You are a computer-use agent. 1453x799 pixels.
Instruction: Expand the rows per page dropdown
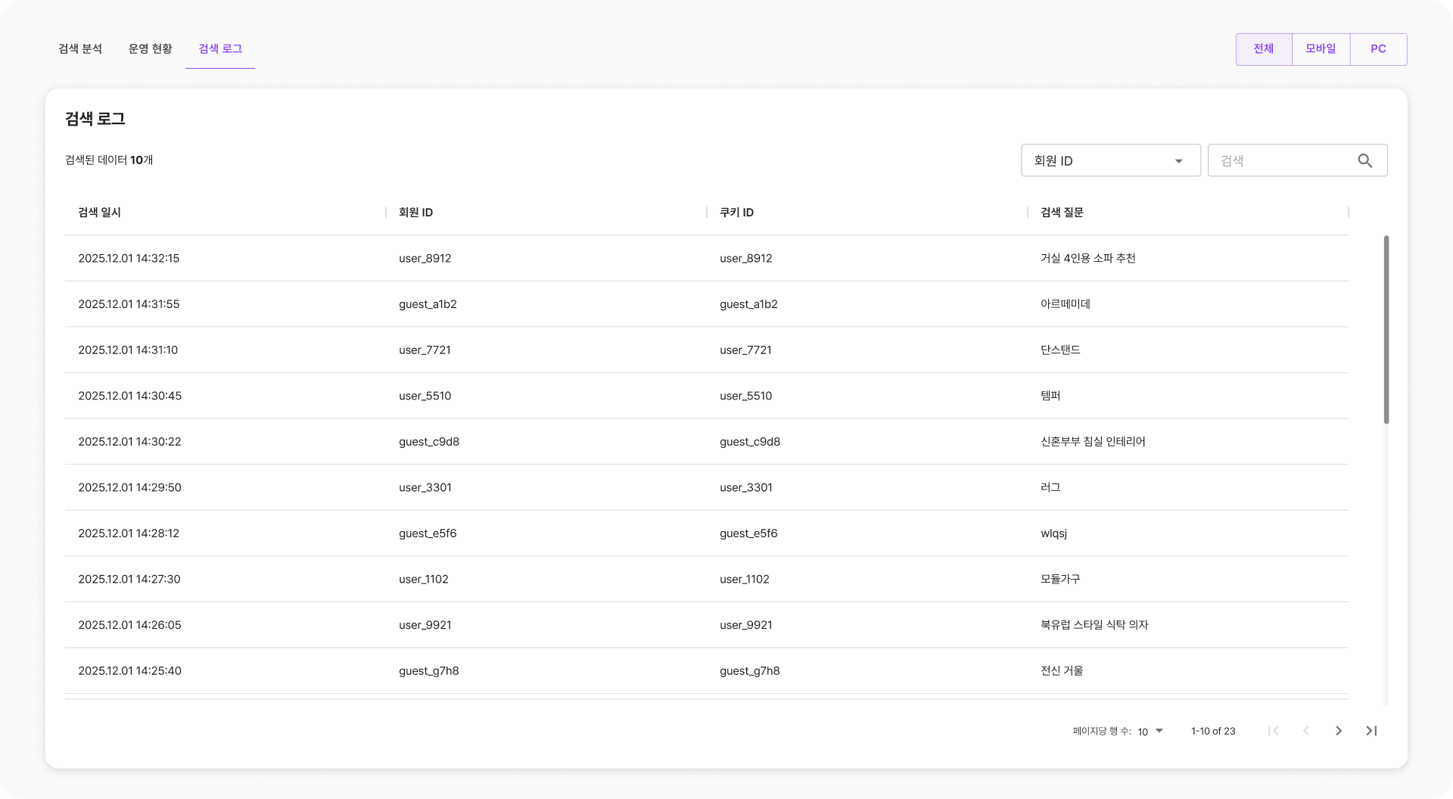pos(1150,731)
